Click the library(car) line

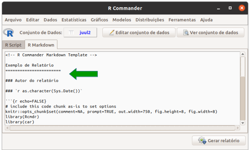tap(20, 122)
